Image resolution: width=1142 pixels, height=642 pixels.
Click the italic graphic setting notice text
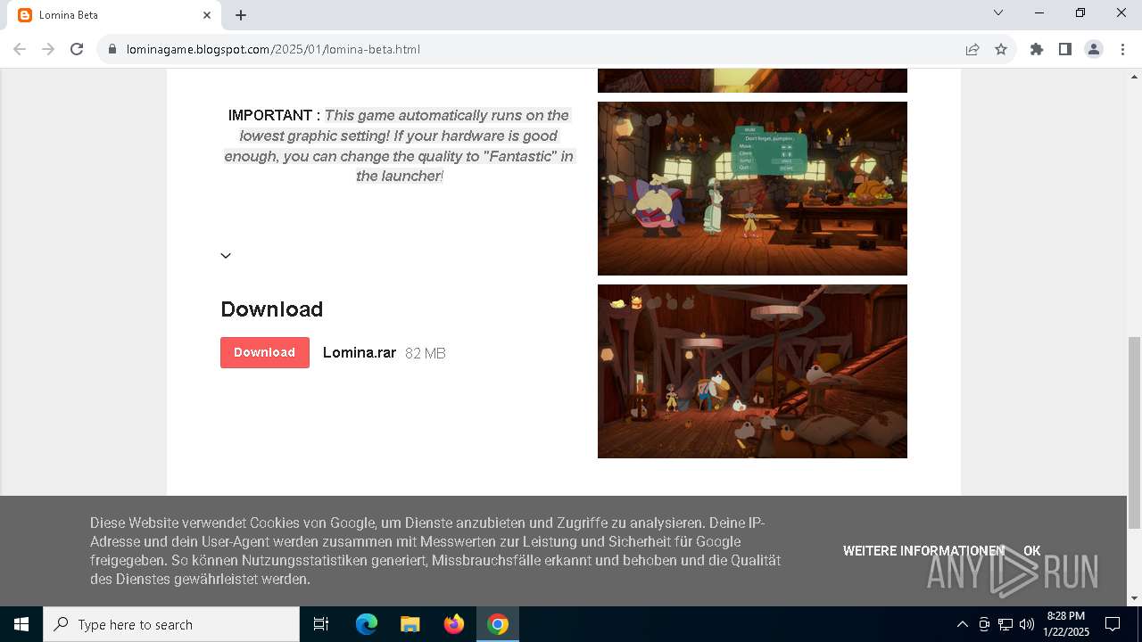pos(399,145)
